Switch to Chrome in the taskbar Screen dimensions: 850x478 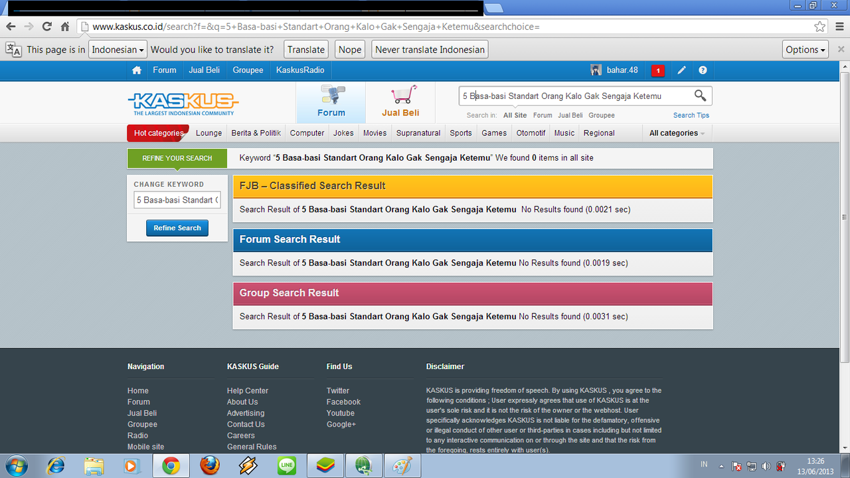point(171,466)
